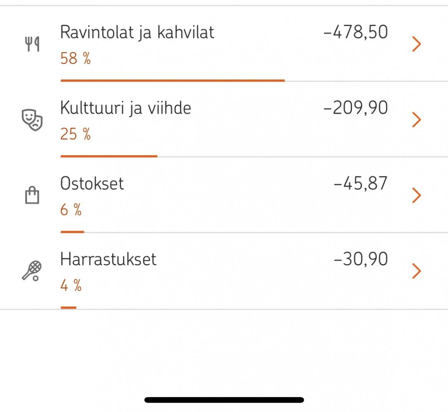Image resolution: width=448 pixels, height=412 pixels.
Task: Click the 58 % progress bar
Action: point(172,80)
